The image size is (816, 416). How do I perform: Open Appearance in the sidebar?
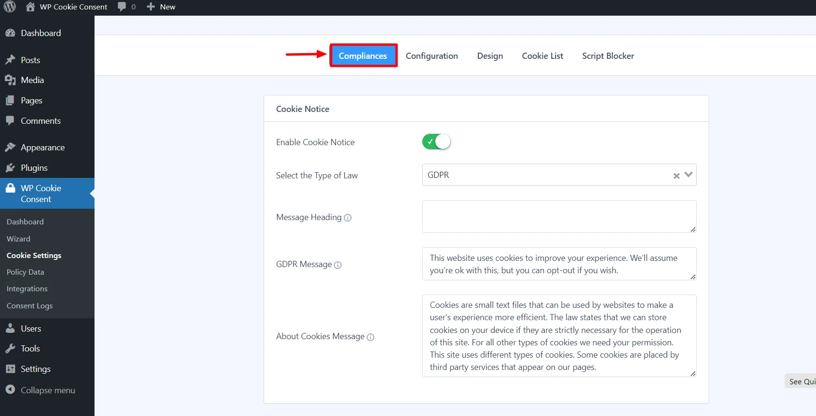(42, 148)
